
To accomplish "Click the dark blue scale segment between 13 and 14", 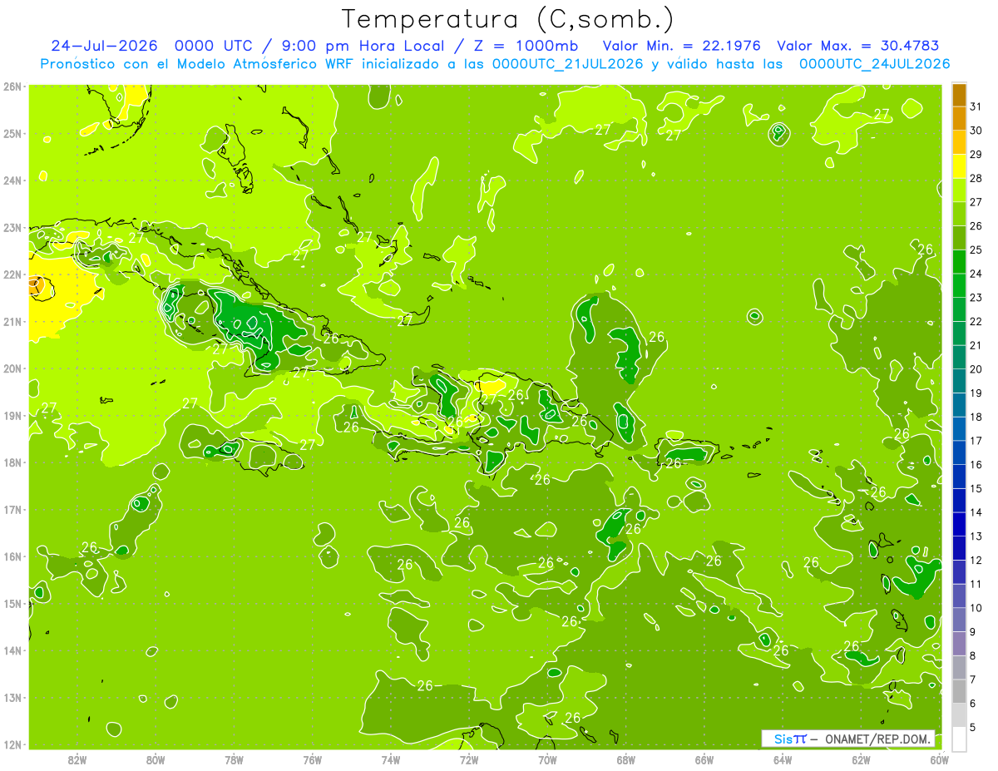I will point(959,524).
